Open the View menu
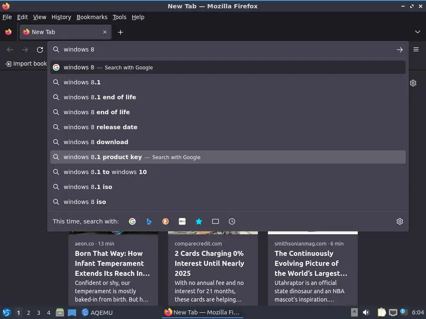Viewport: 426px width, 319px height. [40, 17]
